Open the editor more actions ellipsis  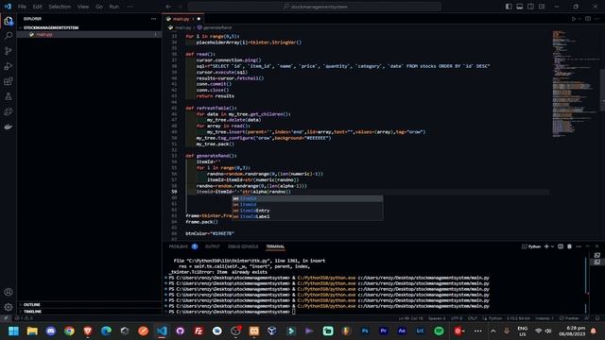pyautogui.click(x=597, y=19)
